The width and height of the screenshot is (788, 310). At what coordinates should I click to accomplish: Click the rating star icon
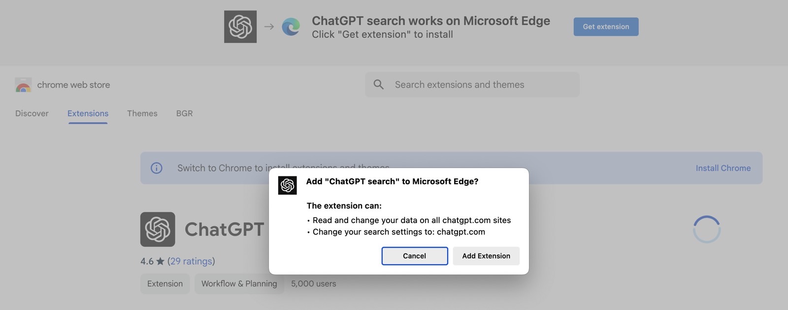[x=160, y=261]
